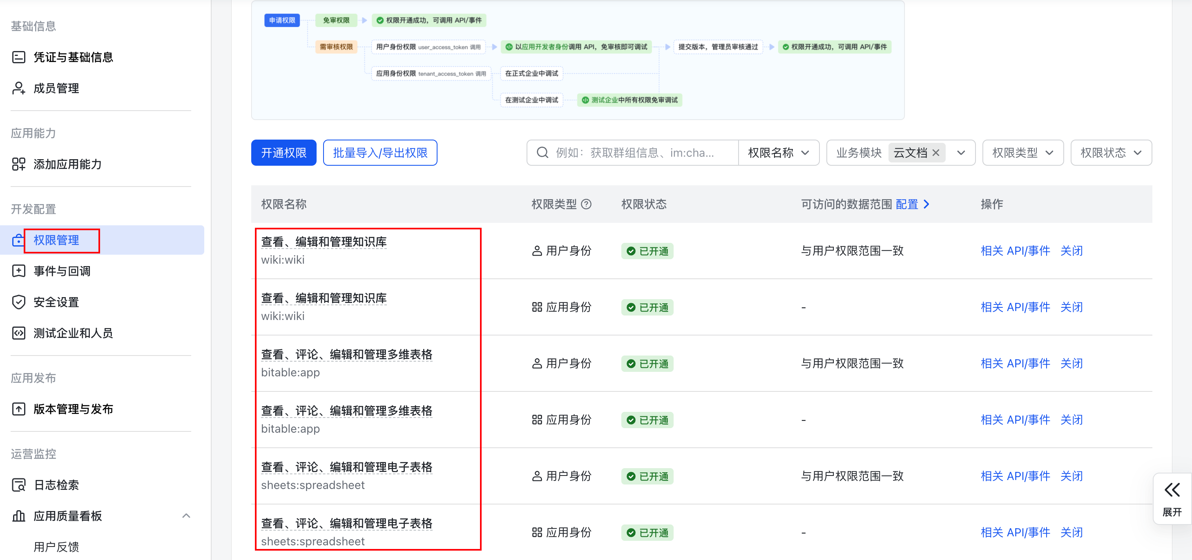Click 关闭 for bitable:app 用户身份 row
The width and height of the screenshot is (1192, 560).
1071,364
